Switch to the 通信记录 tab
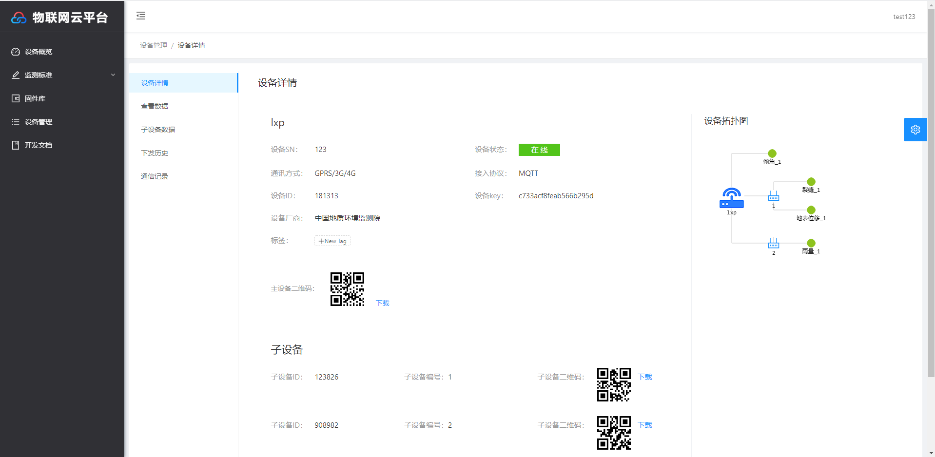 [x=183, y=176]
